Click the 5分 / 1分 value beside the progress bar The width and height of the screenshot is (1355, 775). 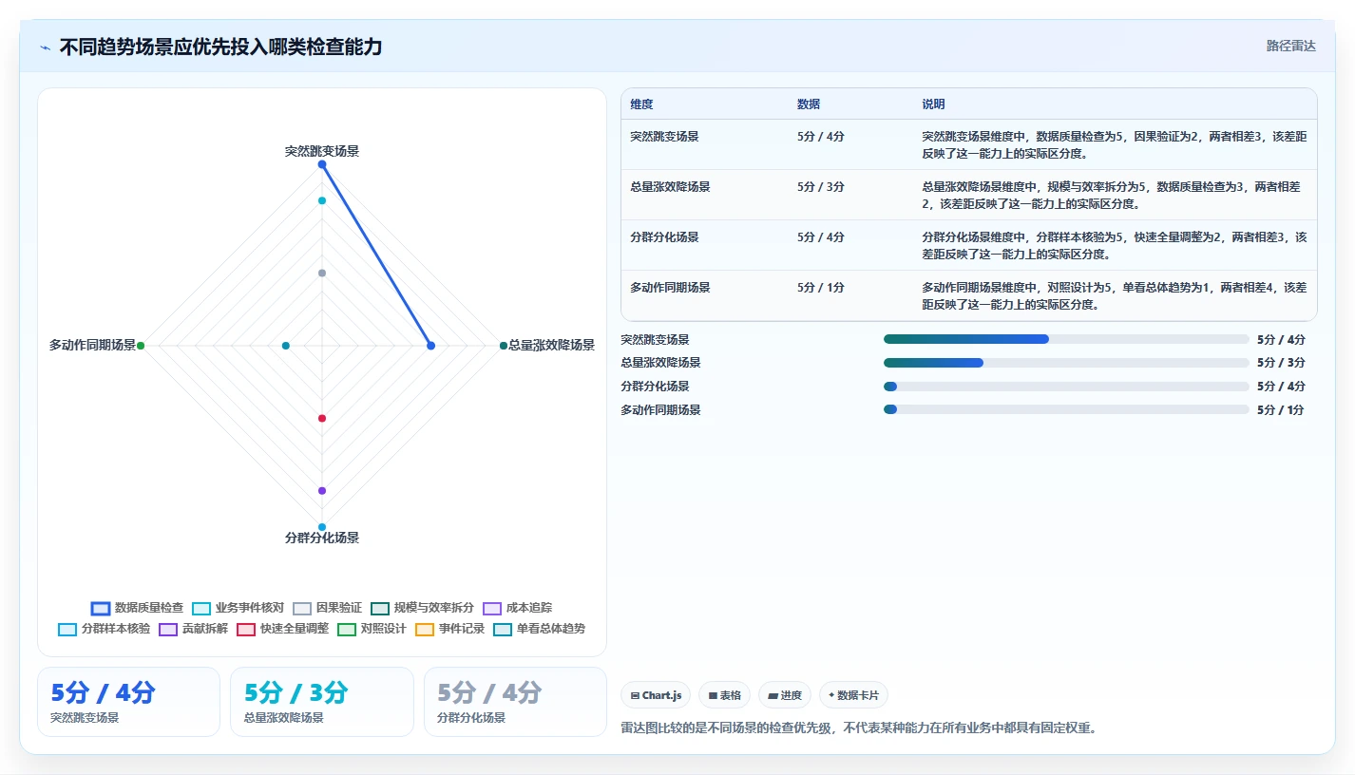(x=1281, y=410)
